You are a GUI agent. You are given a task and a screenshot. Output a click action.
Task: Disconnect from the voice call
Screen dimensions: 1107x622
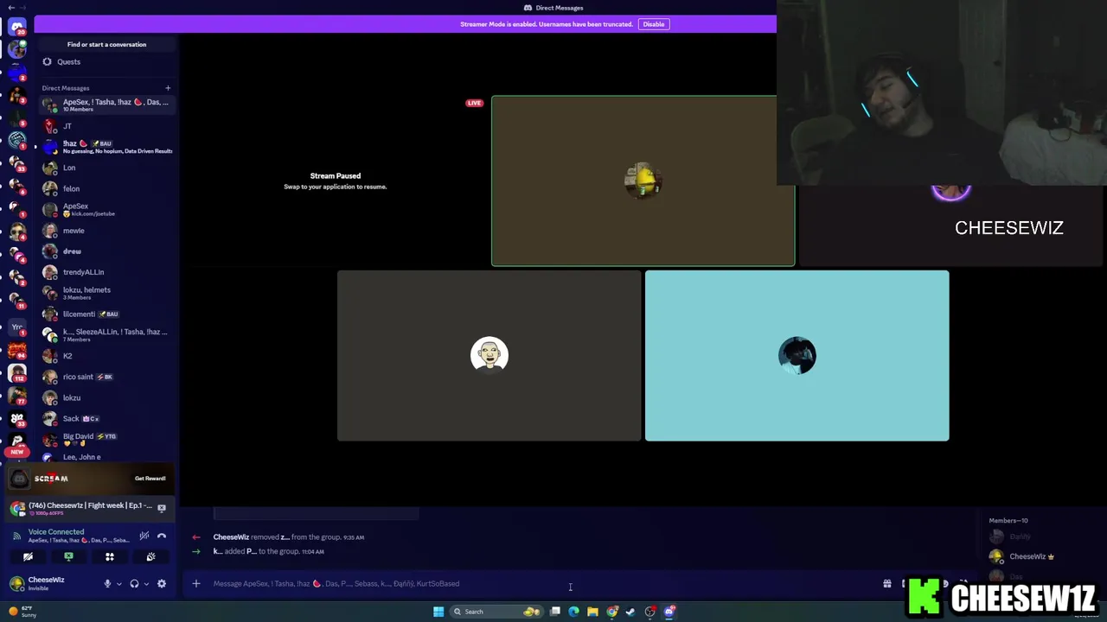pos(162,536)
